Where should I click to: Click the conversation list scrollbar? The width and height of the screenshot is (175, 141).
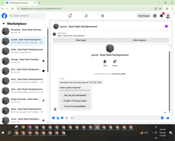click(48, 50)
